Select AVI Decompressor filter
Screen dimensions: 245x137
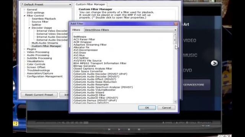(86, 50)
